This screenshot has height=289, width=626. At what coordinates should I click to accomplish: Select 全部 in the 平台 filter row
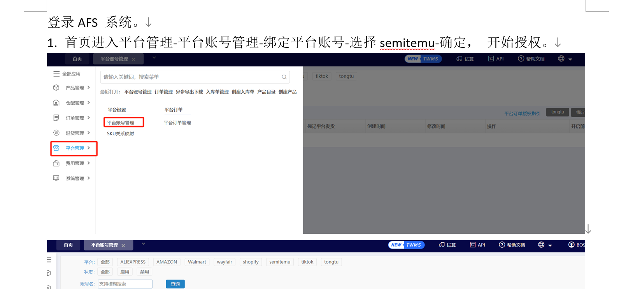coord(105,262)
